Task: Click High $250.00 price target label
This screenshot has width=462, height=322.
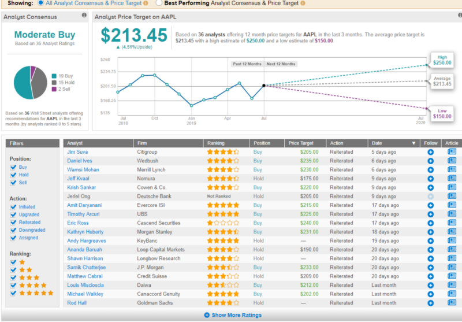Action: [x=442, y=60]
